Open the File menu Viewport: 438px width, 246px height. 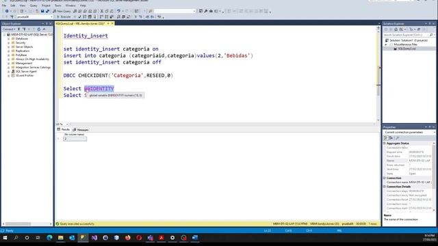(4, 5)
